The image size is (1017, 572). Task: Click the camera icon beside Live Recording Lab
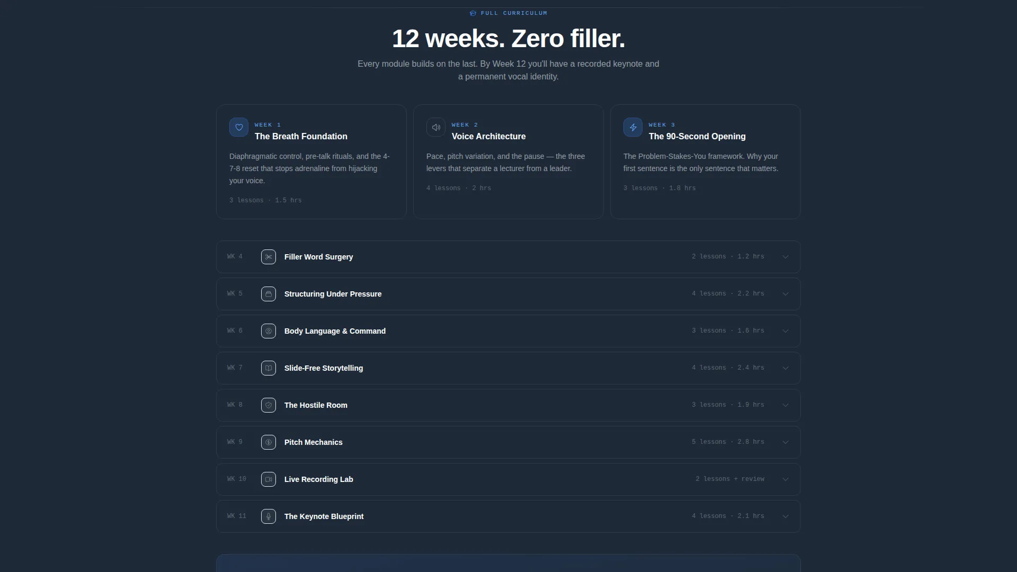click(x=269, y=479)
